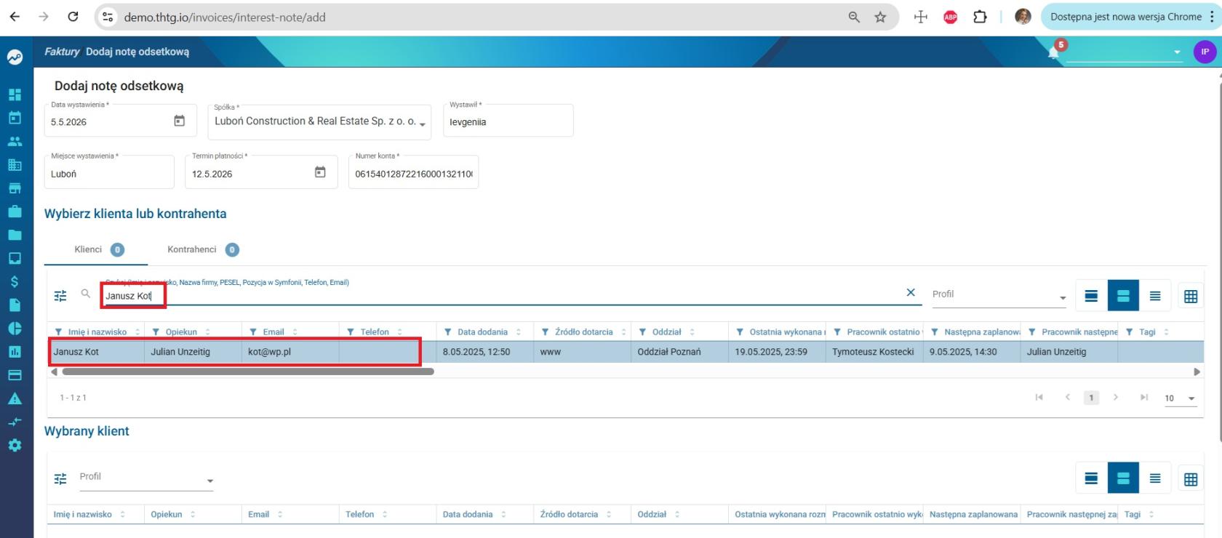Open the Profil dropdown next to search
The width and height of the screenshot is (1222, 538).
[x=999, y=294]
